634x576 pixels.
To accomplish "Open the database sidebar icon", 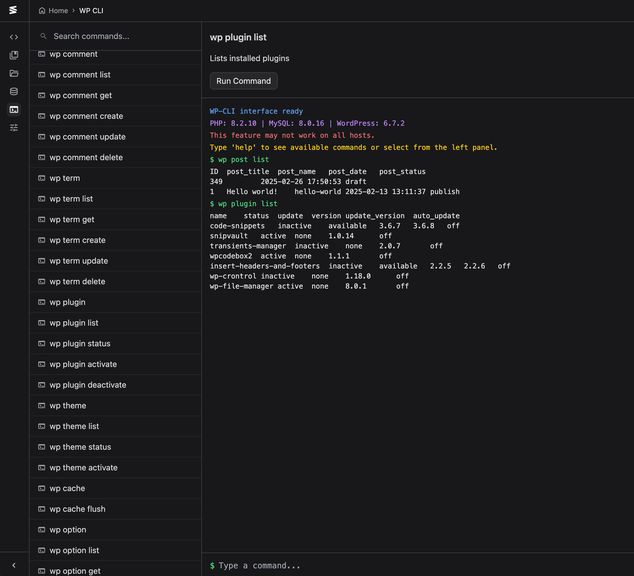I will [14, 91].
